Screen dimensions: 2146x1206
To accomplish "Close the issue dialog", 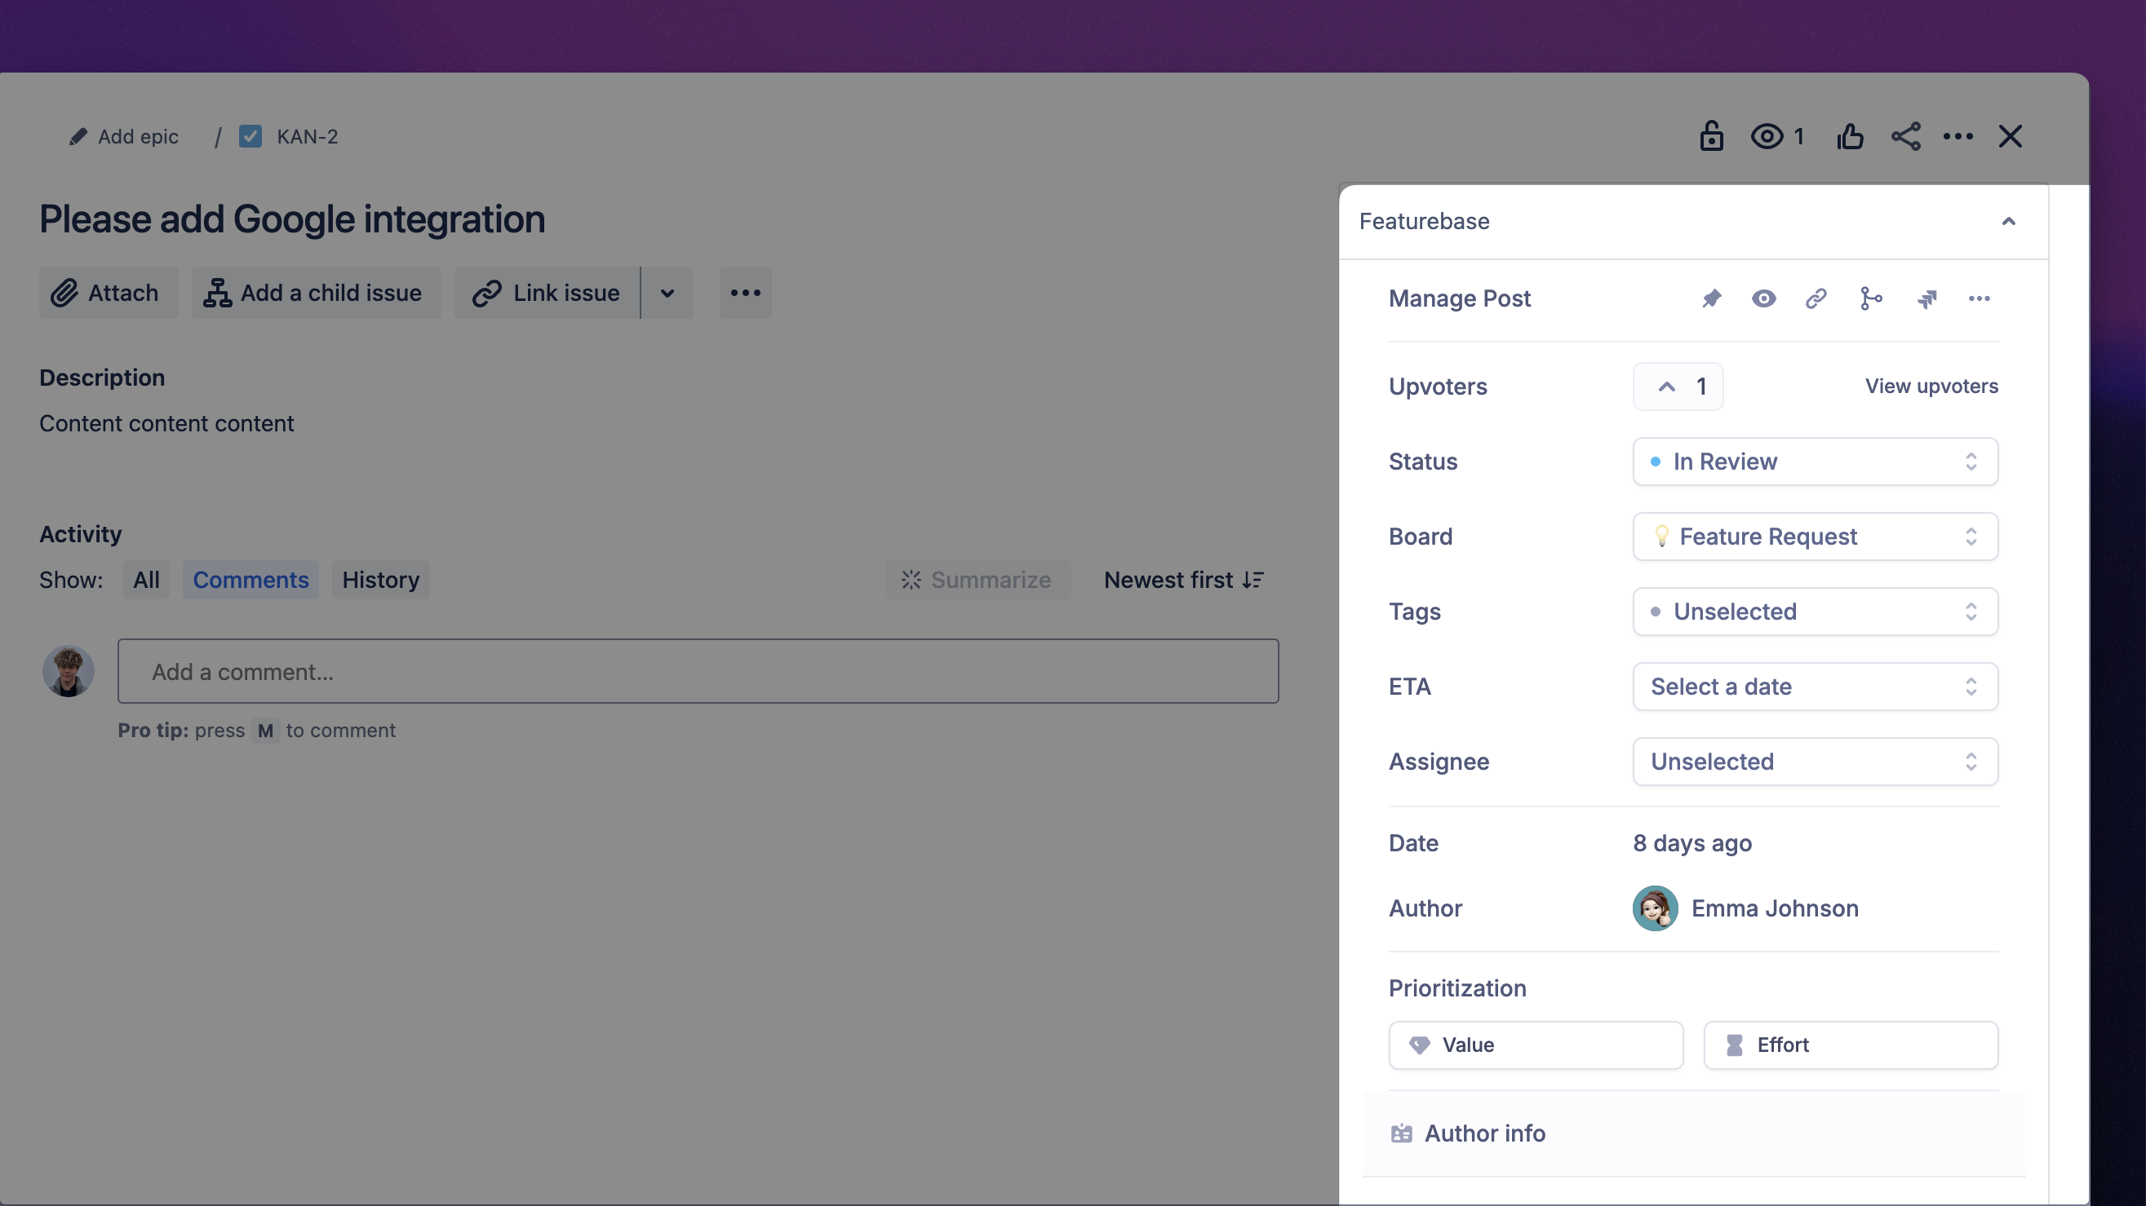I will 2011,135.
